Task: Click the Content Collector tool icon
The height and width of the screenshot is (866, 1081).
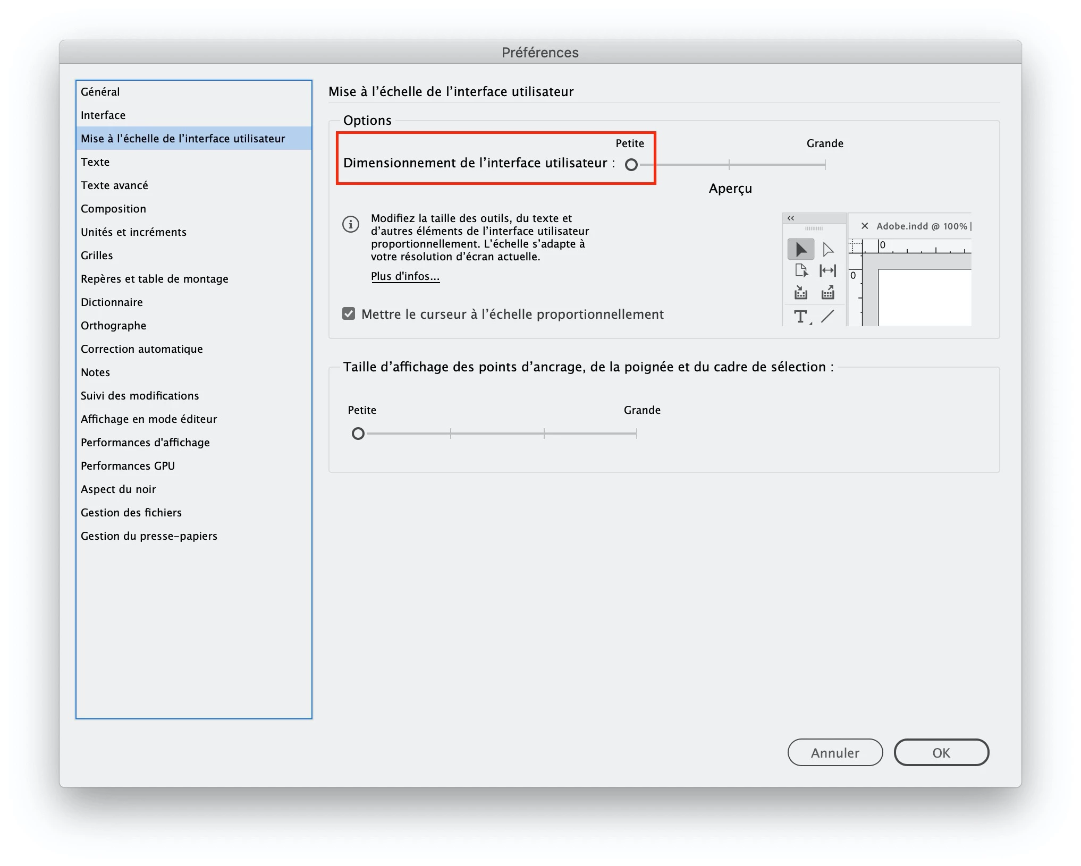Action: click(x=800, y=293)
